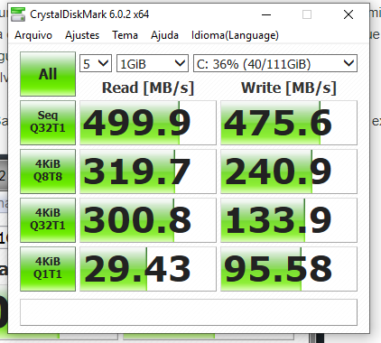Select the 319.7 Q8T8 read result
The image size is (381, 343).
(148, 171)
